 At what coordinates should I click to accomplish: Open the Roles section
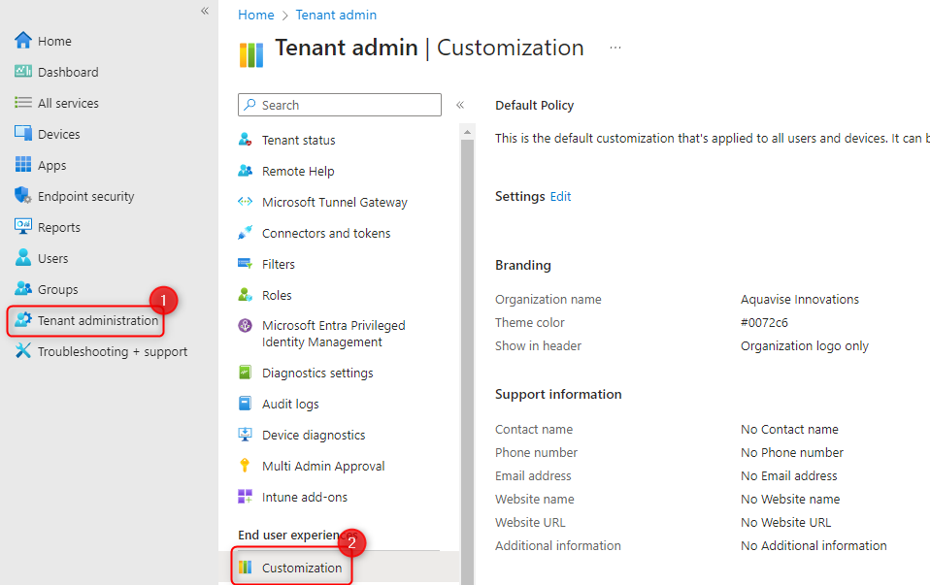[x=279, y=295]
